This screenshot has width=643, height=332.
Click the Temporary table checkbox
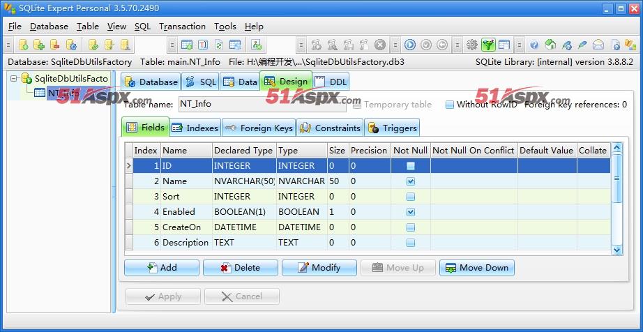coord(357,105)
